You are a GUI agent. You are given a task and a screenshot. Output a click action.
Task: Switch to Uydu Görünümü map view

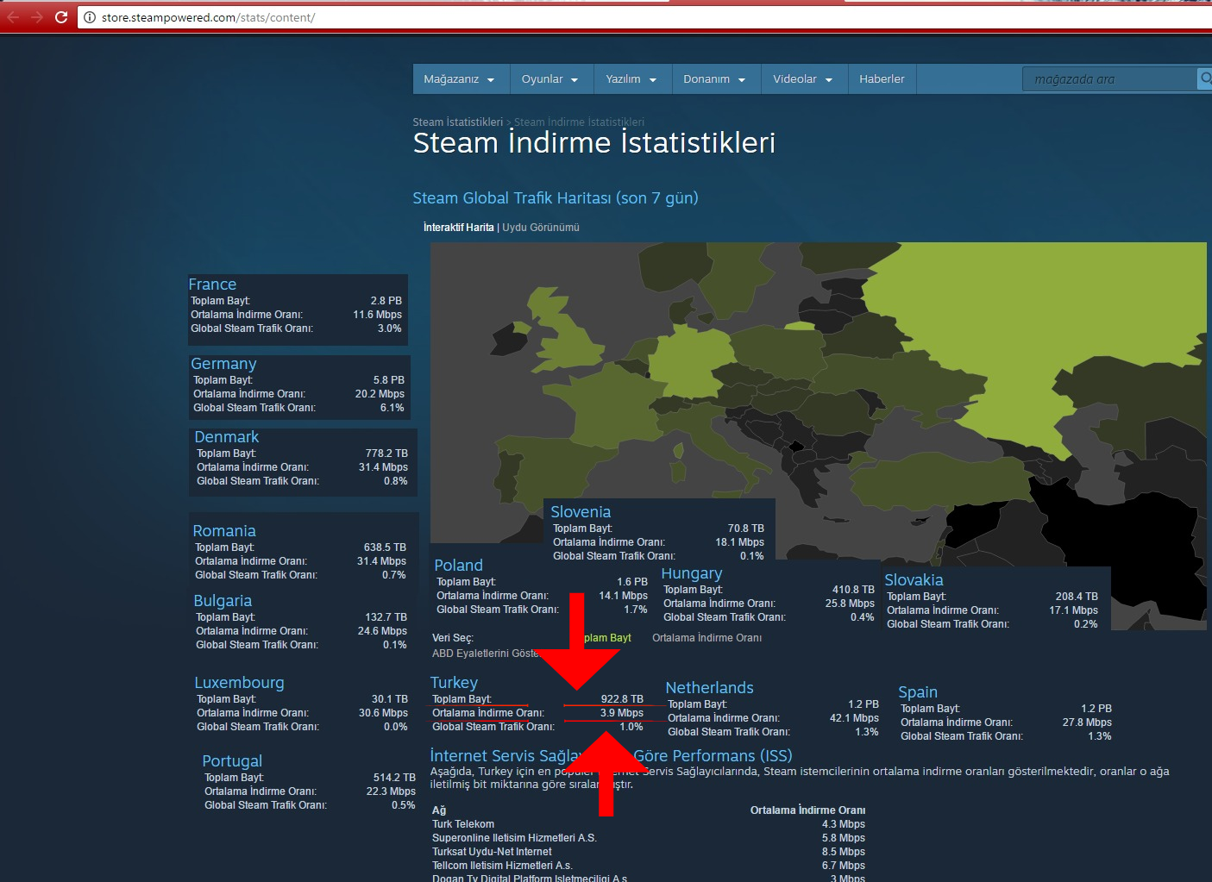pyautogui.click(x=541, y=228)
